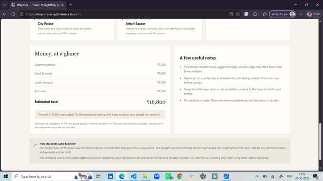The image size is (323, 181).
Task: Check battery status in tray
Action: [x=265, y=176]
